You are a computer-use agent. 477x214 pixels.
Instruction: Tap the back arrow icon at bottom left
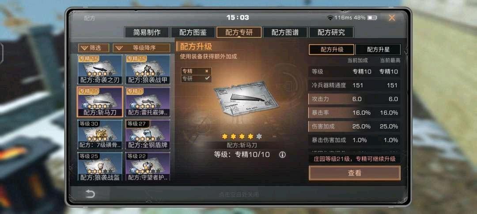90,194
